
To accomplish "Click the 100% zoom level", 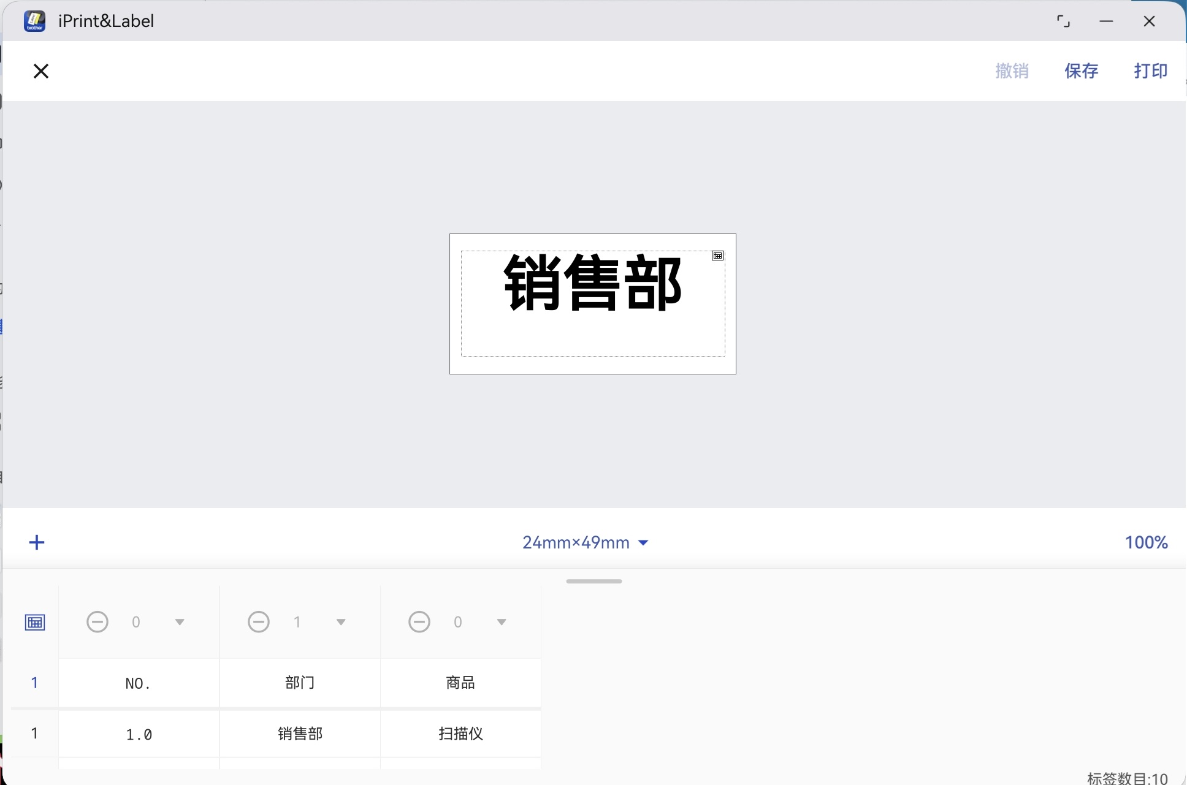I will tap(1146, 542).
